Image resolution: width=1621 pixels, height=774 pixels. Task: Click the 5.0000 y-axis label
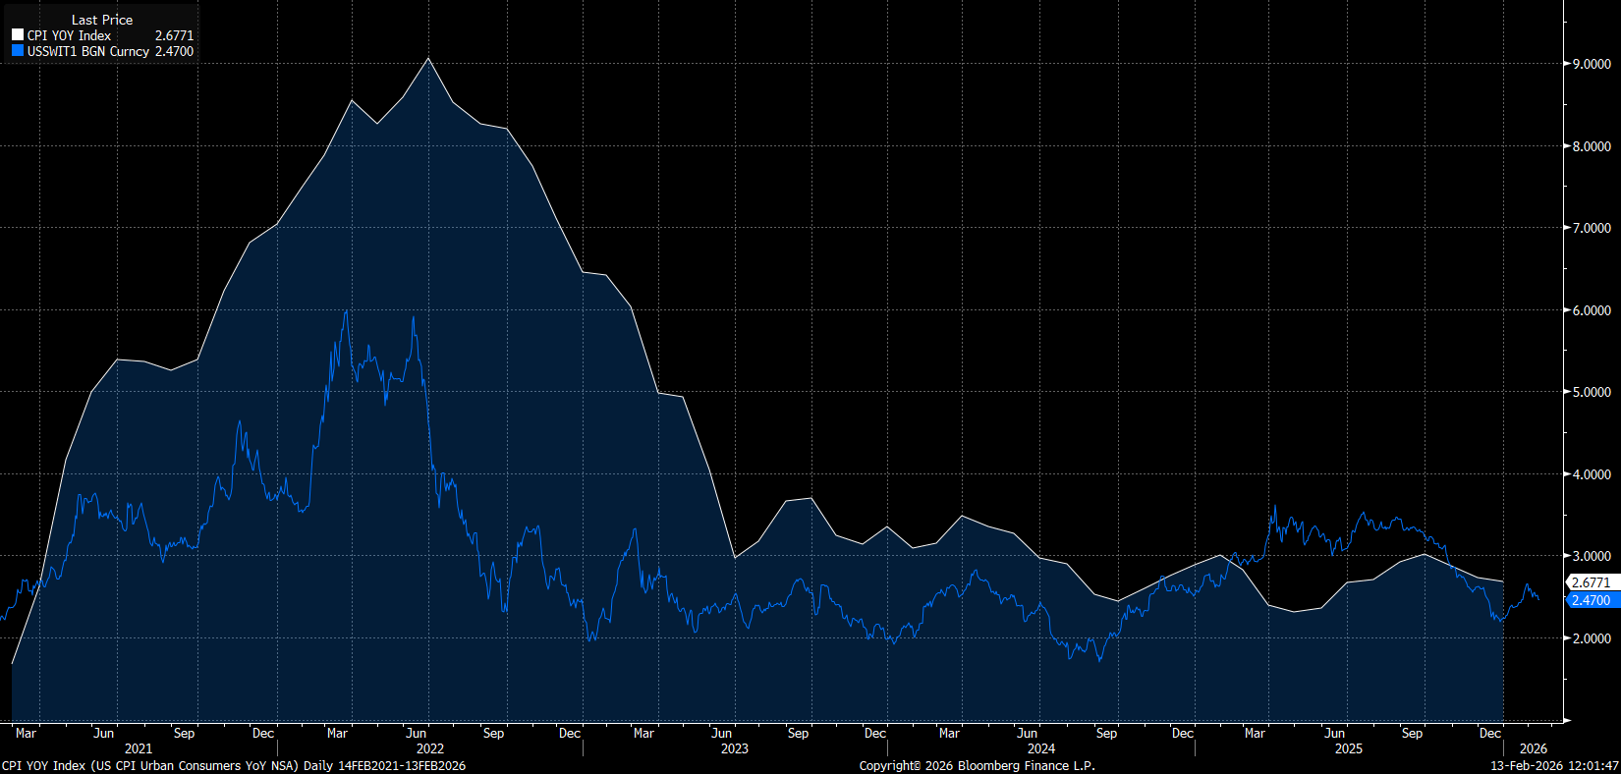coord(1592,392)
